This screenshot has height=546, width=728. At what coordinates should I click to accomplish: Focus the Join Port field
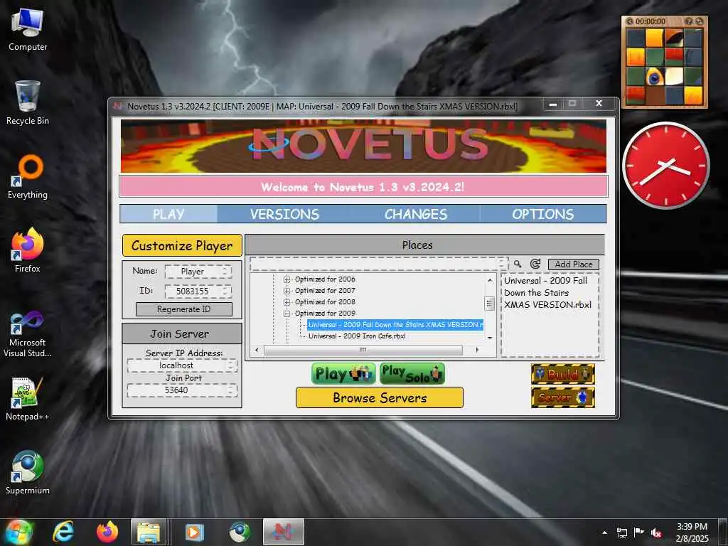click(182, 390)
